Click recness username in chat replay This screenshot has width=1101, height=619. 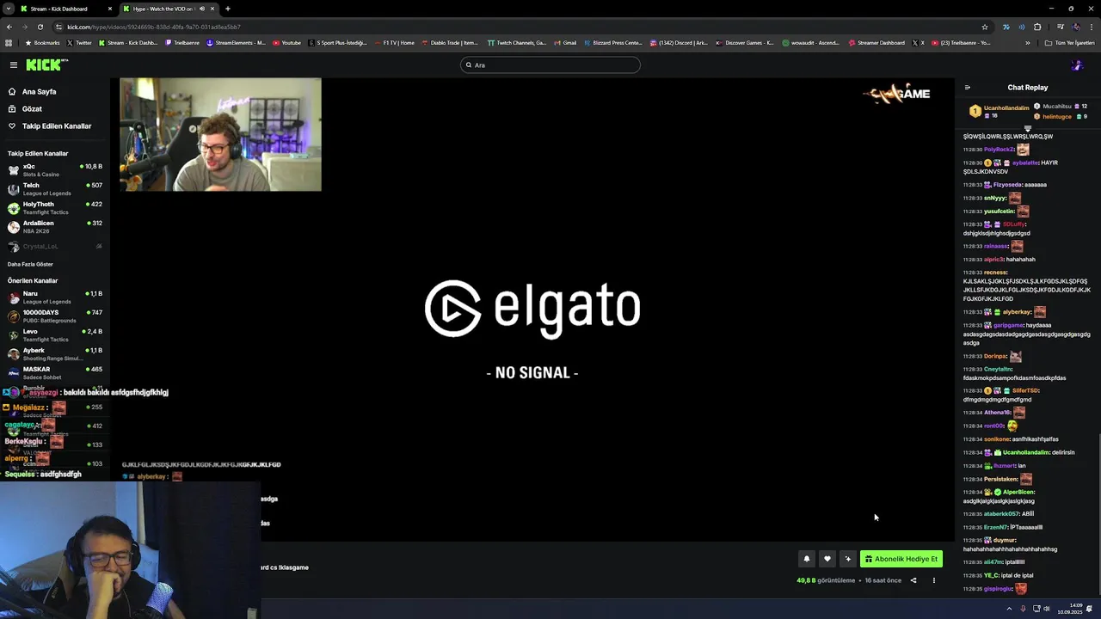coord(995,273)
